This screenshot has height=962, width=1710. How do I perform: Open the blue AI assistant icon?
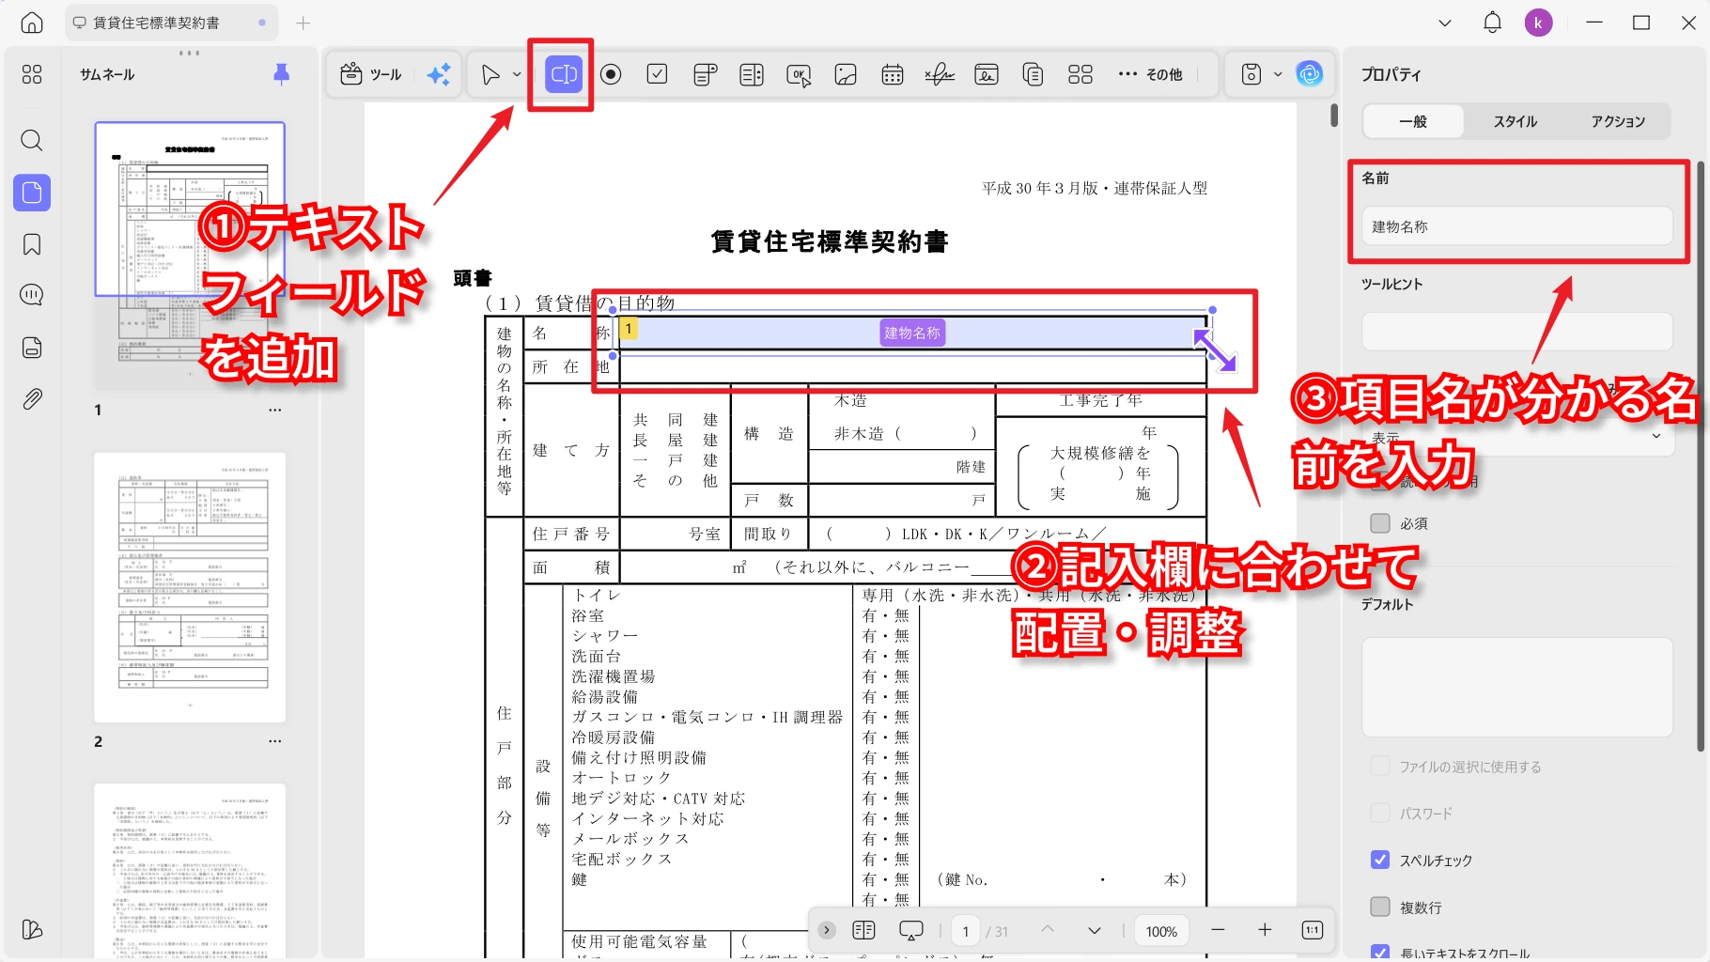tap(1309, 73)
